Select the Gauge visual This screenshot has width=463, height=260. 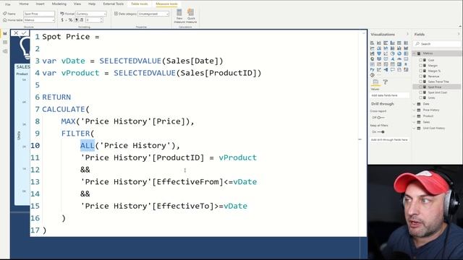point(399,58)
